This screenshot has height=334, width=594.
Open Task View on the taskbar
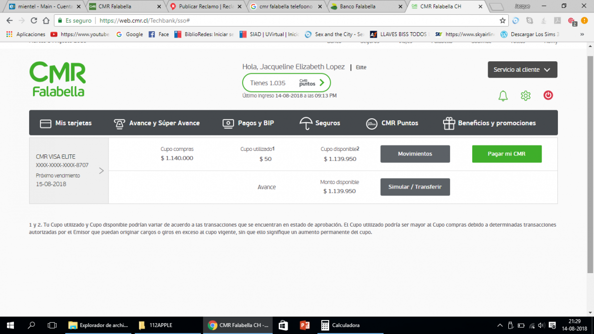click(x=52, y=325)
